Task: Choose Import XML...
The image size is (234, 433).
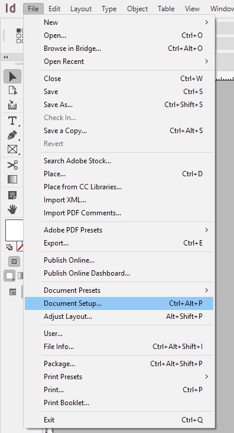Action: (119, 200)
